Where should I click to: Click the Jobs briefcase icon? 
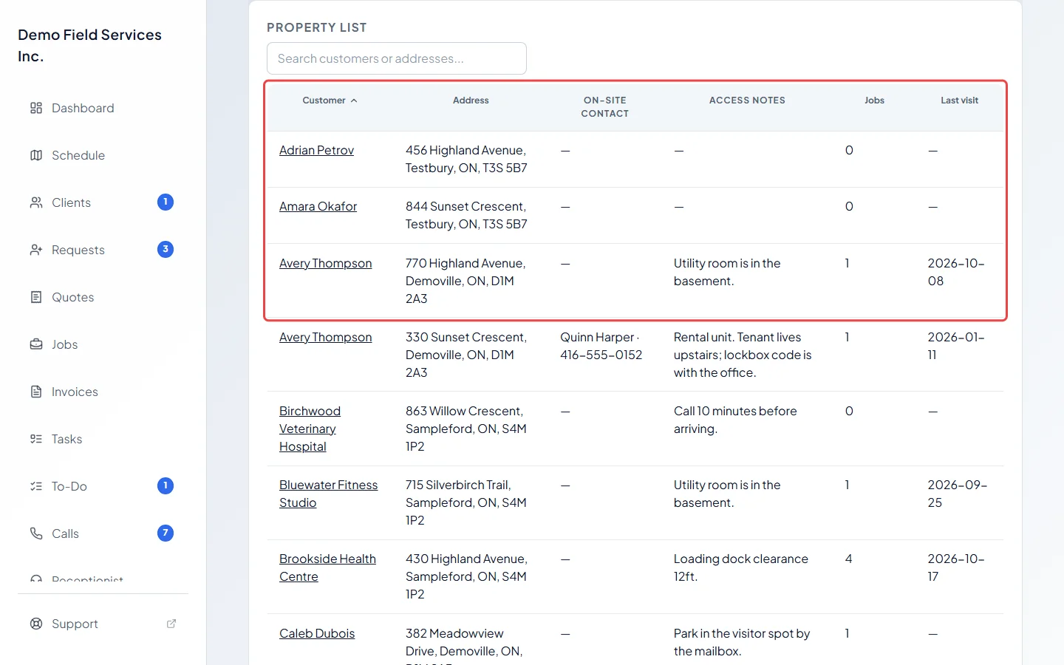point(36,344)
